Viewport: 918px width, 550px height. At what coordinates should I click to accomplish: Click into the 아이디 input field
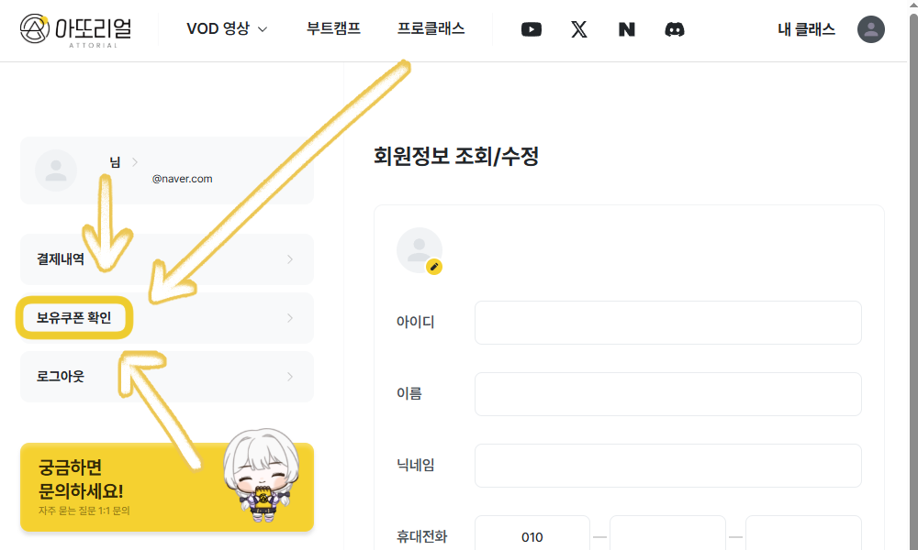tap(668, 323)
